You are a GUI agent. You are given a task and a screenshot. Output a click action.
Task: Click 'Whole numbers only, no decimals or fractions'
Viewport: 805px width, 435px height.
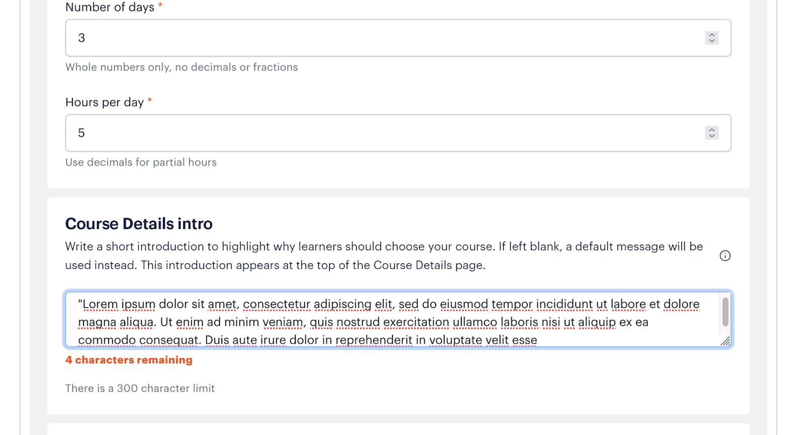point(182,67)
